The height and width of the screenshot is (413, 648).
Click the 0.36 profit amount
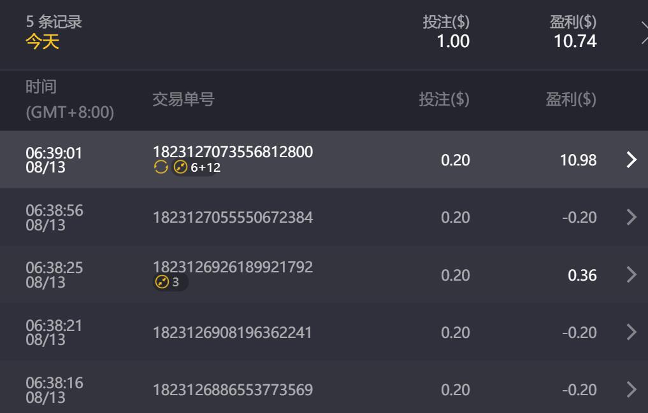(x=582, y=275)
